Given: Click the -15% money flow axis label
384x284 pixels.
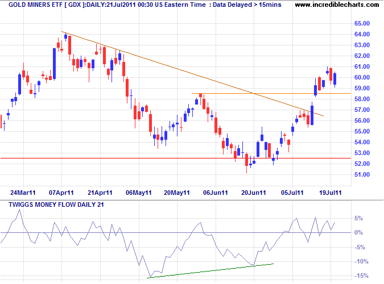Looking at the screenshot, I should coord(361,276).
